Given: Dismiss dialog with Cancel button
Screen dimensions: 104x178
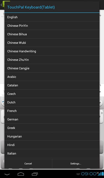Looking at the screenshot, I should [28, 164].
